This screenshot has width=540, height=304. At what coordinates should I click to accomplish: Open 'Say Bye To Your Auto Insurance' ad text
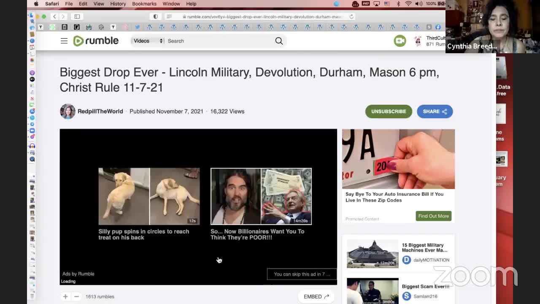point(394,197)
